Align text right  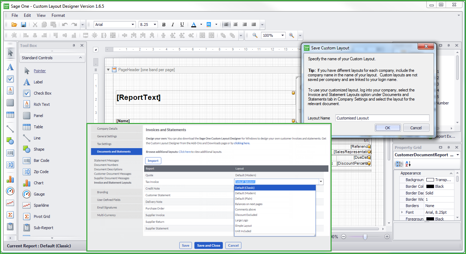(x=245, y=25)
